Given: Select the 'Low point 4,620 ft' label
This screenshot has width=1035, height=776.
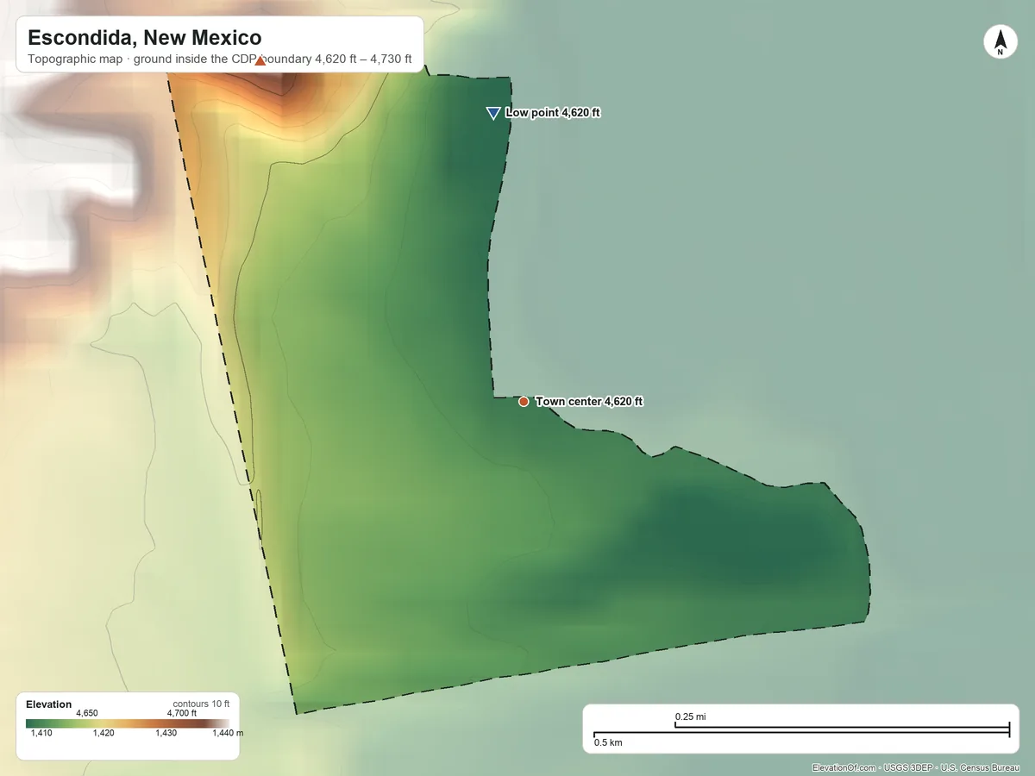Looking at the screenshot, I should [552, 113].
